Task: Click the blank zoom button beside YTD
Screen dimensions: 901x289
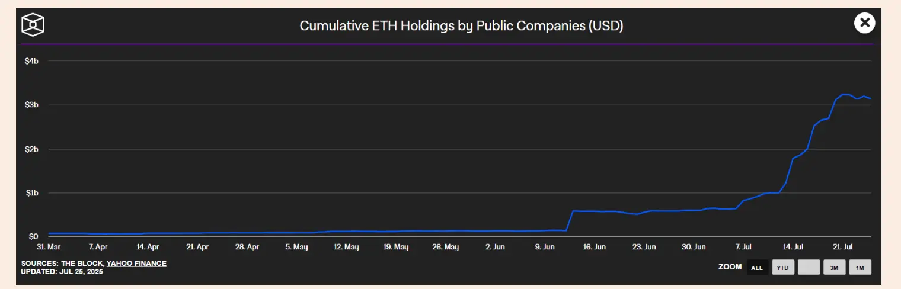Action: [x=809, y=268]
